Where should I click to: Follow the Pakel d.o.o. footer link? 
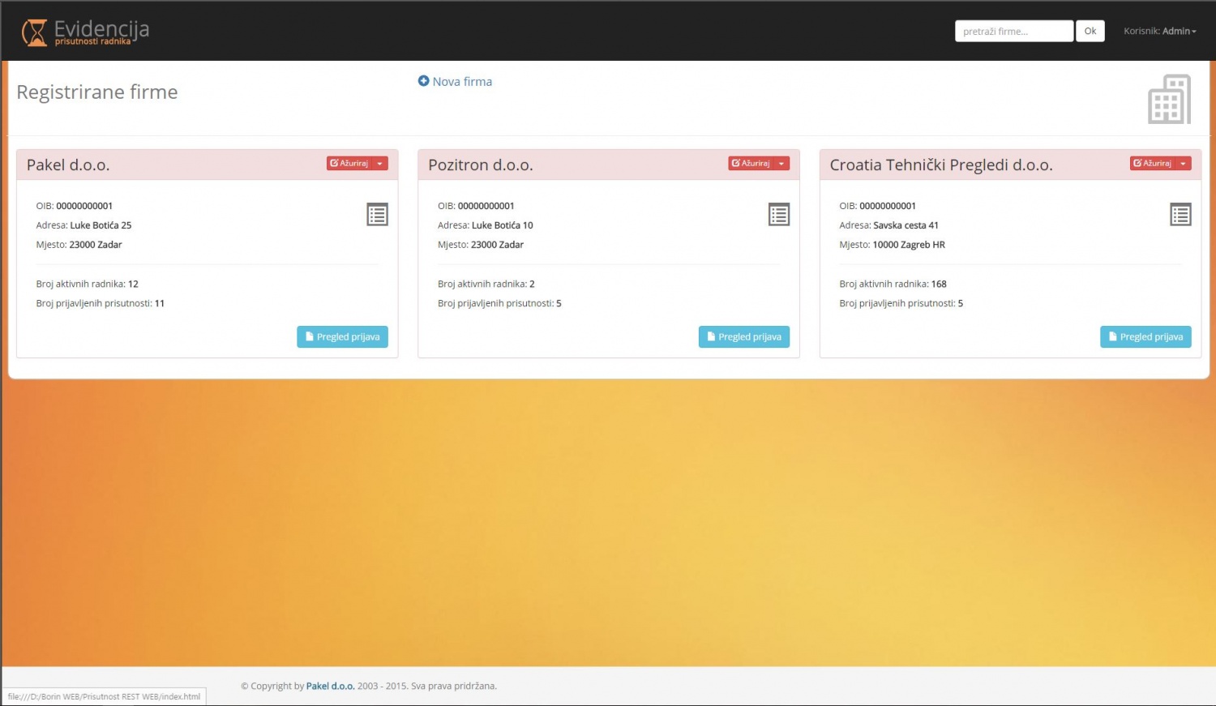(330, 686)
